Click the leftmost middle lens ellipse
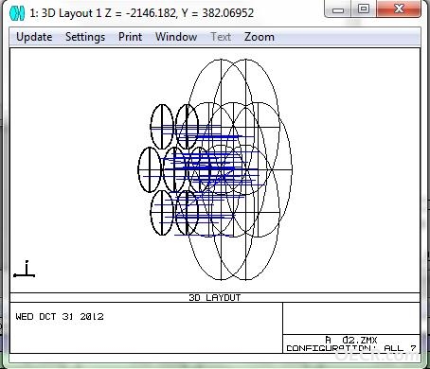 coord(150,169)
